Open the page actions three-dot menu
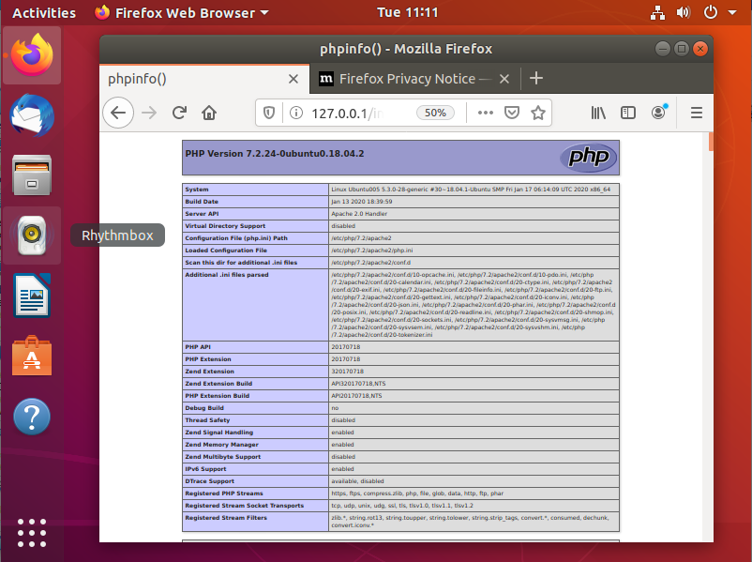 [x=486, y=113]
